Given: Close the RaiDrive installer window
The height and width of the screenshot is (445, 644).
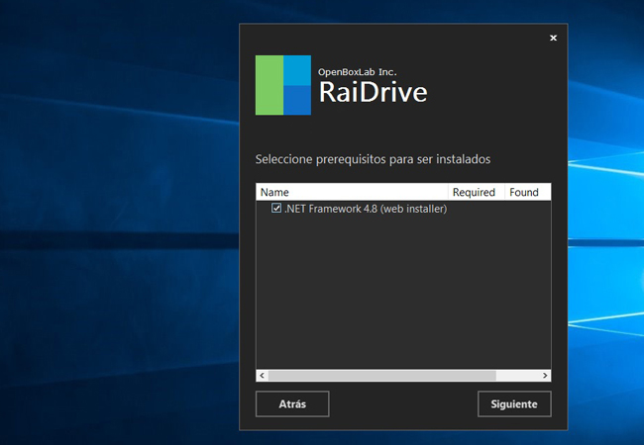Looking at the screenshot, I should (553, 38).
